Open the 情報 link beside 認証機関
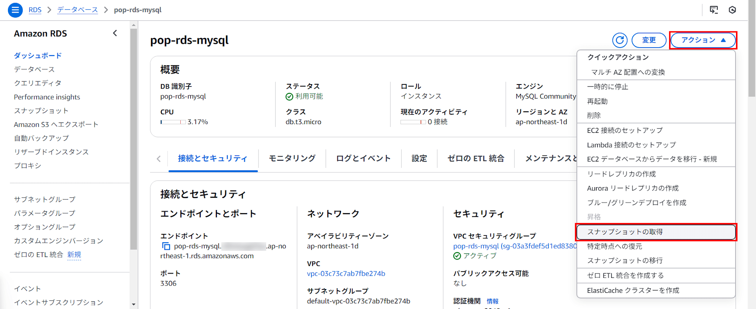Viewport: 756px width, 309px height. point(493,301)
